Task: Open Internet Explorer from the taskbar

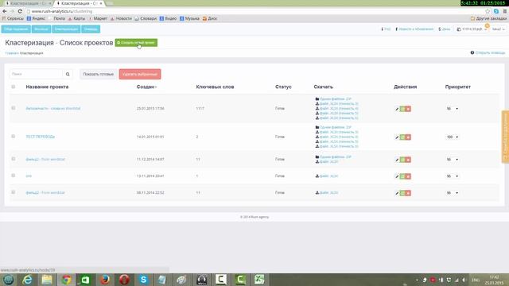Action: click(28, 280)
